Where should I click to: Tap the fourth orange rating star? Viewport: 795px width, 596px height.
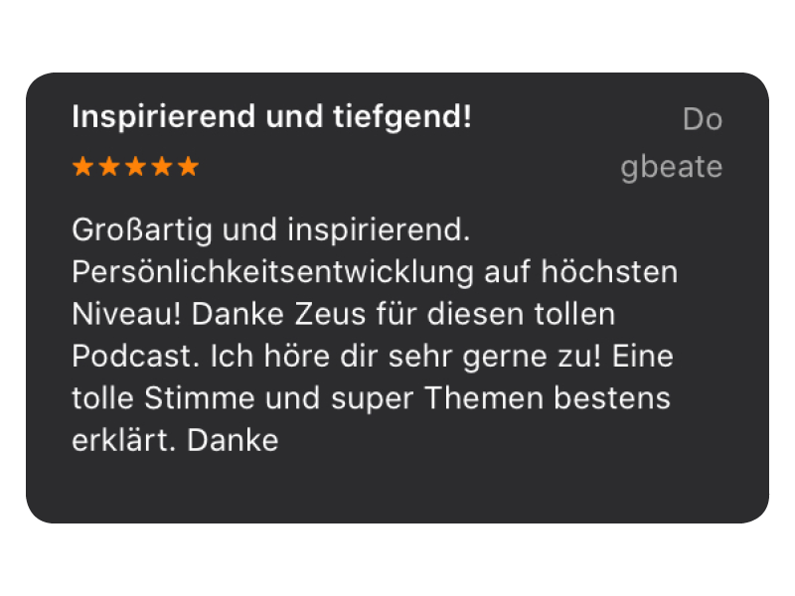point(162,166)
